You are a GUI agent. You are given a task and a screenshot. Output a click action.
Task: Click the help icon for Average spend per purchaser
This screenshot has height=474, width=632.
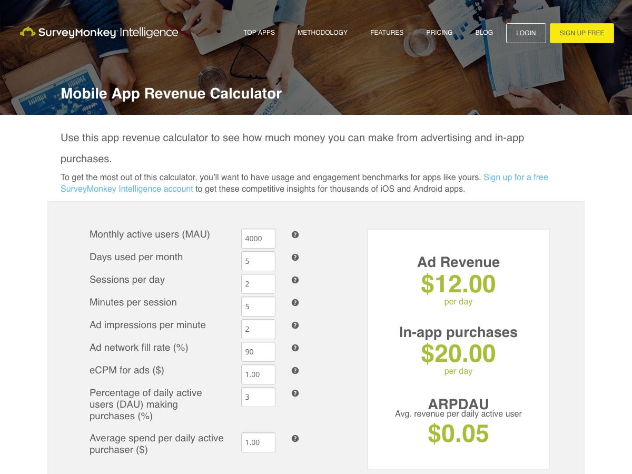coord(295,438)
